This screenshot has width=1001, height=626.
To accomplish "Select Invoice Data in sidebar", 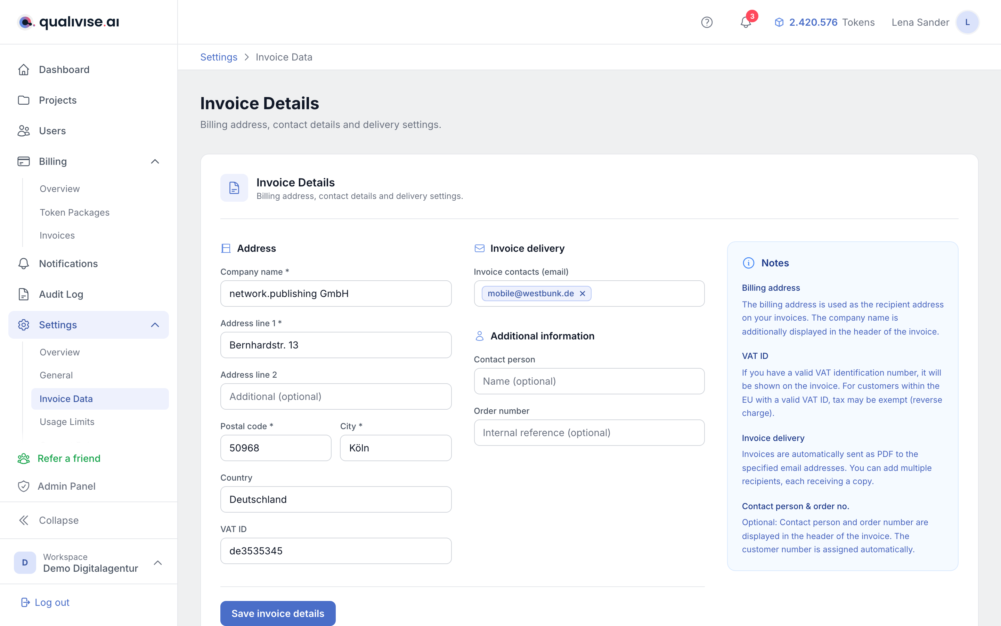I will click(x=100, y=399).
